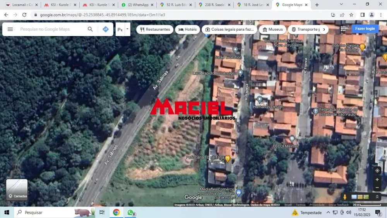
Task: Click the search magnifier icon
Action: point(90,29)
